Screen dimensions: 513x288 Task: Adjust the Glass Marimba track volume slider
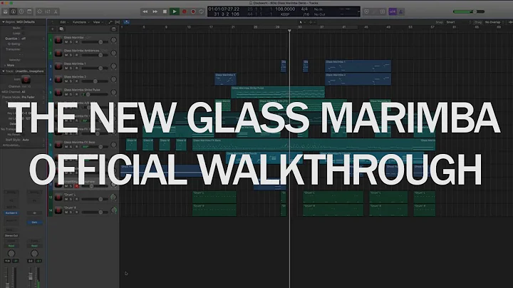(95, 42)
